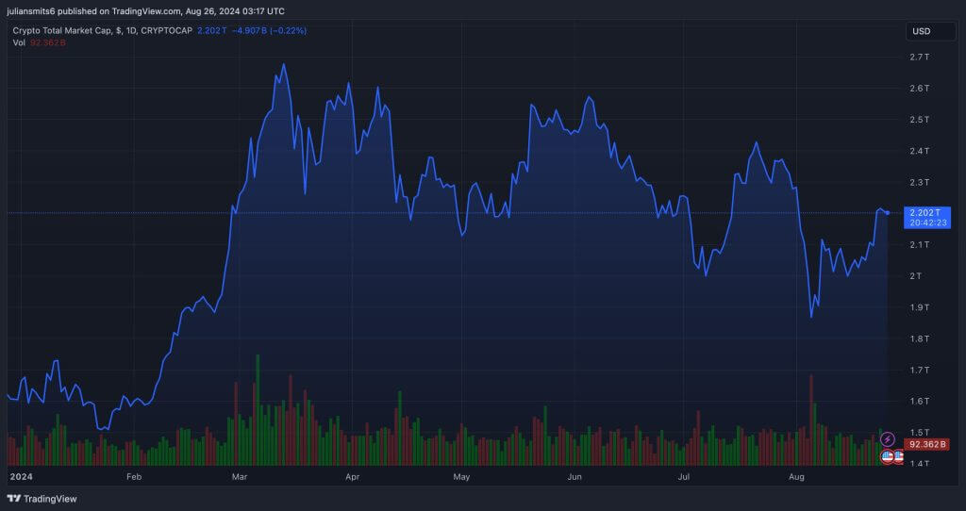Click the '1.6 T' price axis label
This screenshot has width=966, height=511.
click(919, 402)
